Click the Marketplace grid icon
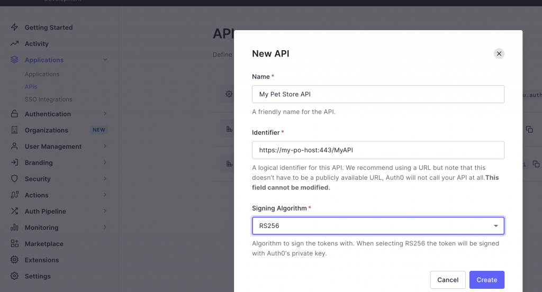Image resolution: width=542 pixels, height=292 pixels. (14, 243)
